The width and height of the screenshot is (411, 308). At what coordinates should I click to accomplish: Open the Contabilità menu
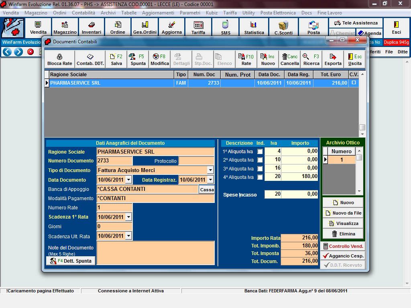pos(83,13)
